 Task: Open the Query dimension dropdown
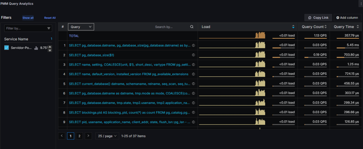[81, 27]
